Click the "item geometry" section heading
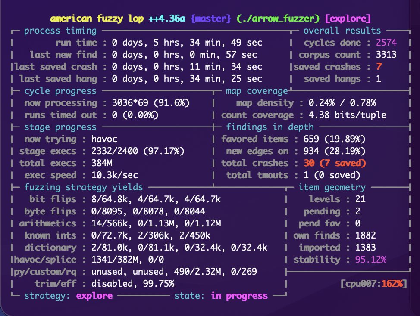Viewport: 420px width, 316px height. click(332, 187)
